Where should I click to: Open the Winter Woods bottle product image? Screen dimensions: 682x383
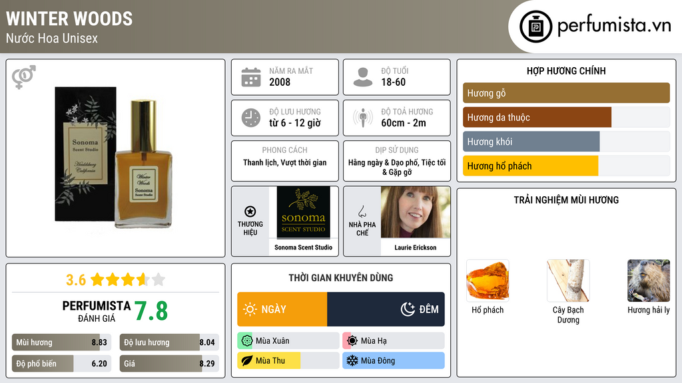point(114,158)
